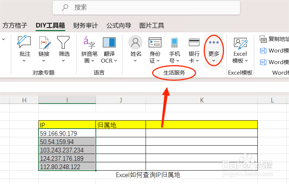Screen dimensions: 289x184
Task: Click the 身份证 ID card icon
Action: (x=155, y=42)
